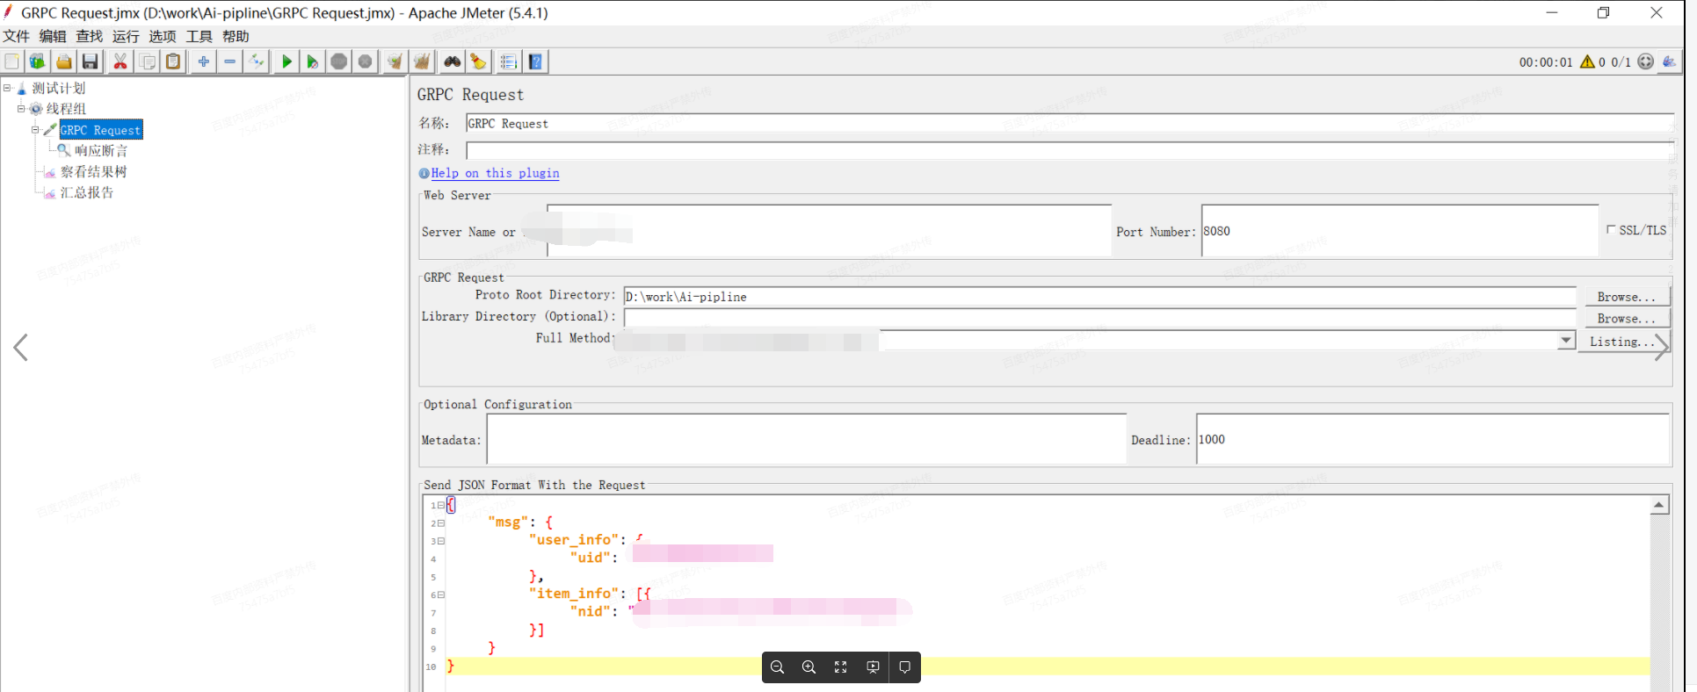The image size is (1697, 692).
Task: Open the 编辑 menu
Action: click(x=53, y=36)
